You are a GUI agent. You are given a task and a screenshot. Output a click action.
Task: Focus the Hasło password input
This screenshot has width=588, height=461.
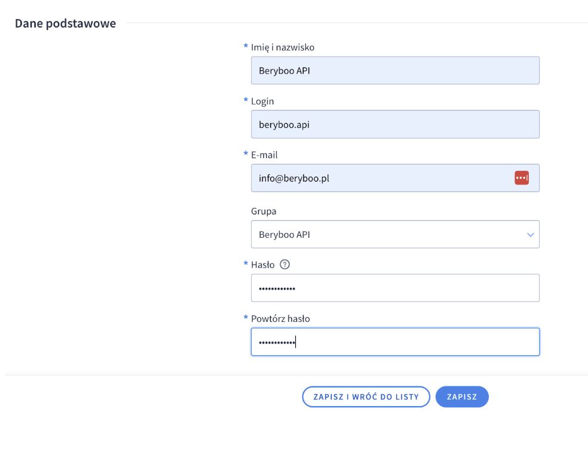(x=394, y=288)
